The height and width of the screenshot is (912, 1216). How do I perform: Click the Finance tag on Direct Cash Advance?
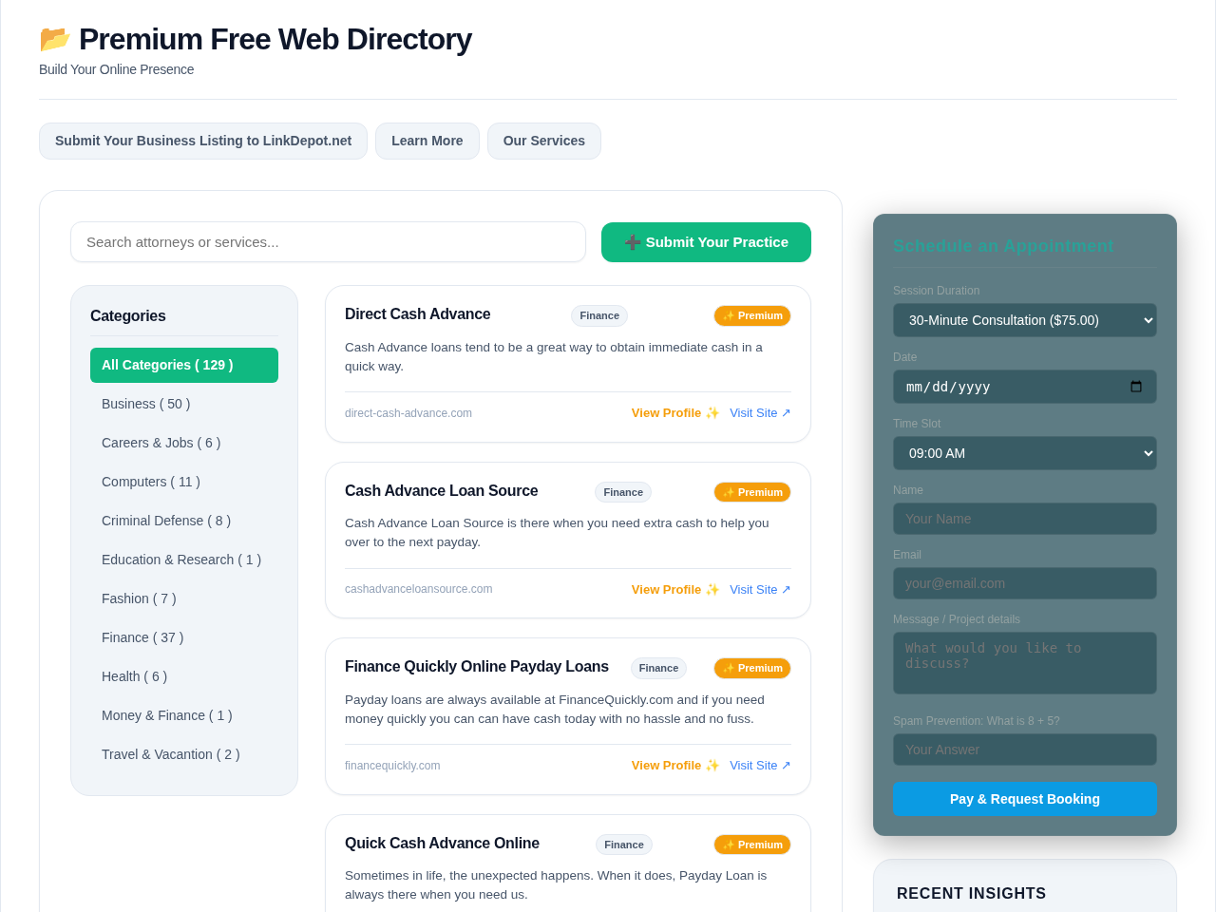tap(599, 315)
